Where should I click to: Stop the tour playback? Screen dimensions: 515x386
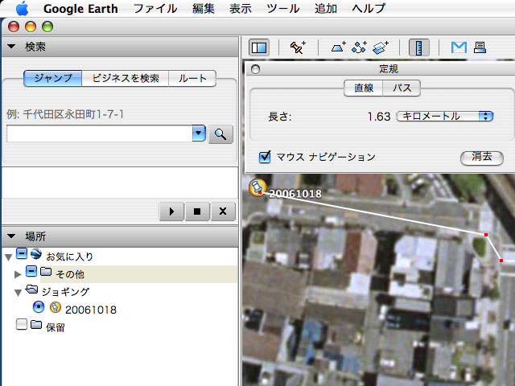coord(197,211)
